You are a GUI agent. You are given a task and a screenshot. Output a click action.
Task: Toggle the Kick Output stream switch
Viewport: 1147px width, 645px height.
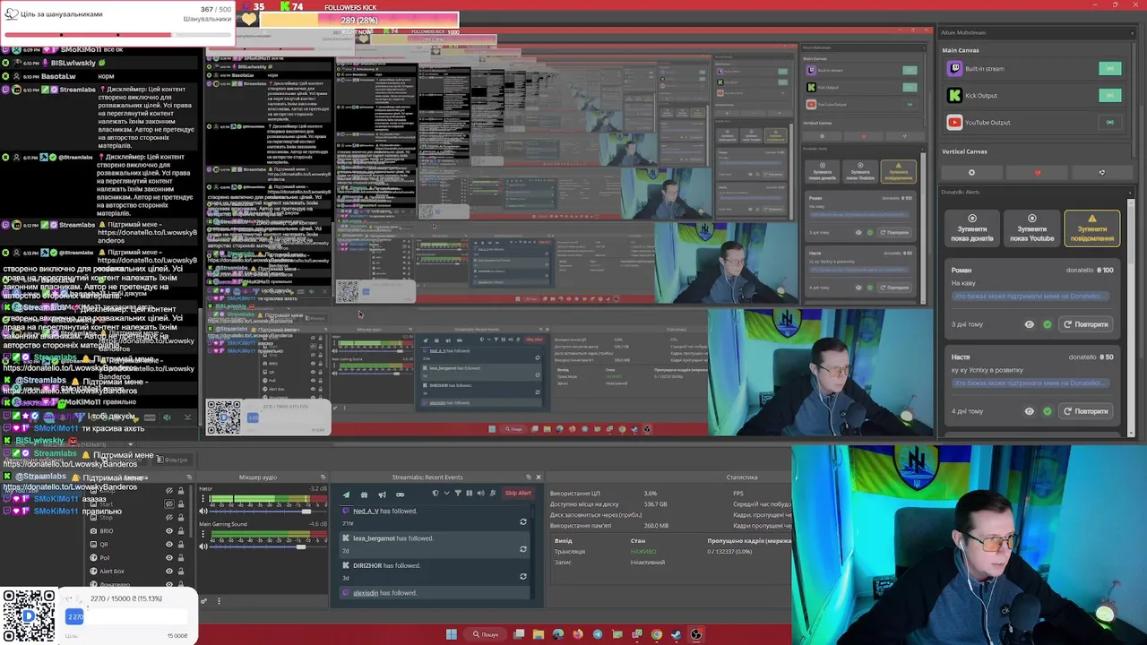(1109, 96)
